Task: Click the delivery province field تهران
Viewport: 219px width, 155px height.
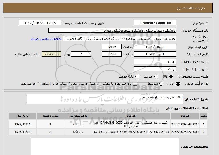Action: (x=155, y=62)
